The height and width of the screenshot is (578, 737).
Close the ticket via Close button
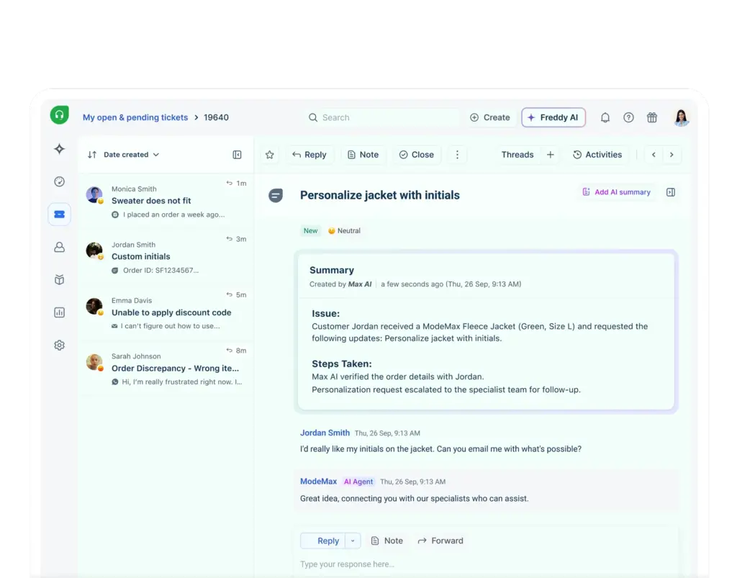coord(417,155)
